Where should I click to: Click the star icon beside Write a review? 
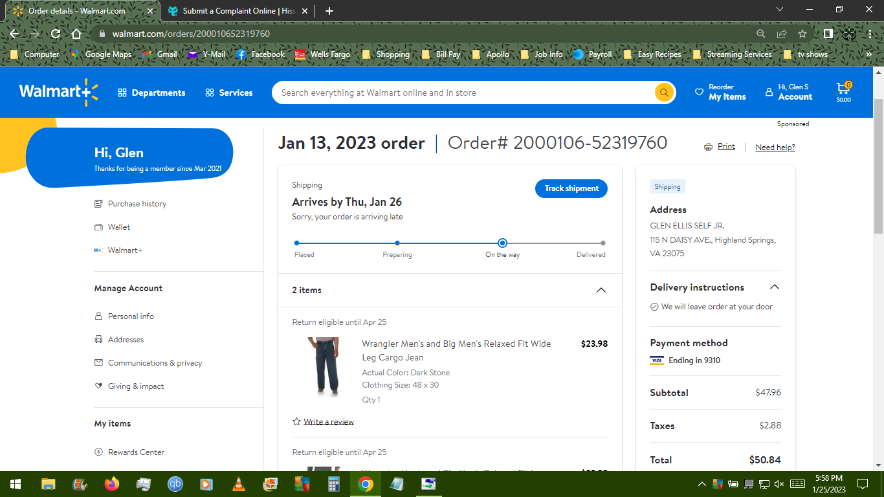296,421
